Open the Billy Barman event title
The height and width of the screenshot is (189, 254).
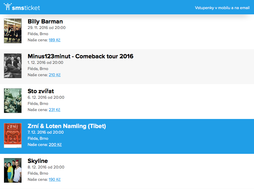pyautogui.click(x=45, y=21)
